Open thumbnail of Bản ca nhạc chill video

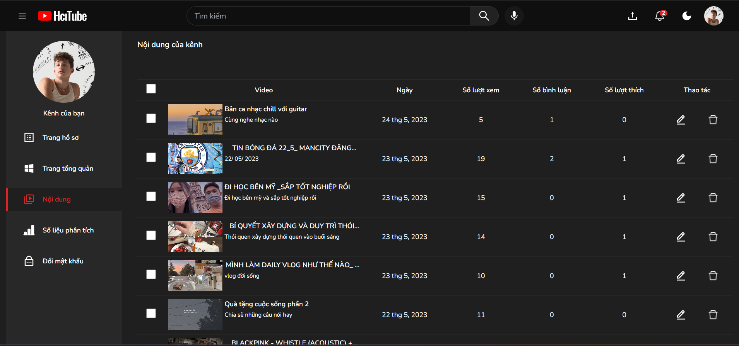click(x=195, y=120)
